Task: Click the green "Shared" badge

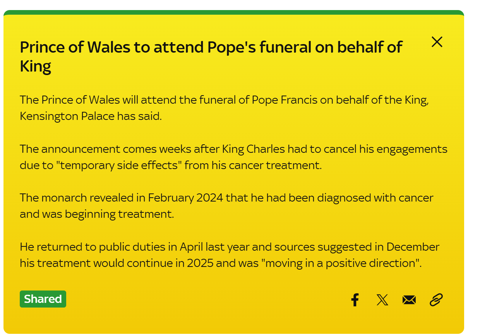Action: [x=43, y=299]
